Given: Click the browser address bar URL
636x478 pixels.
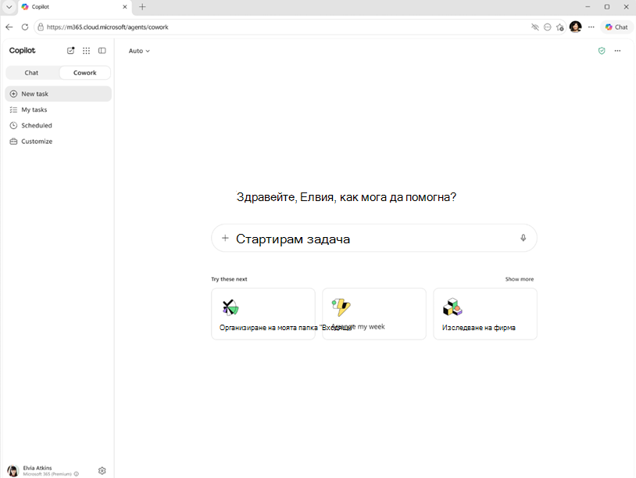Looking at the screenshot, I should [x=108, y=27].
